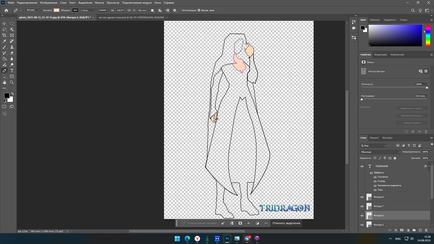
Task: Open the Pen tool preset picker arrow
Action: [20, 11]
